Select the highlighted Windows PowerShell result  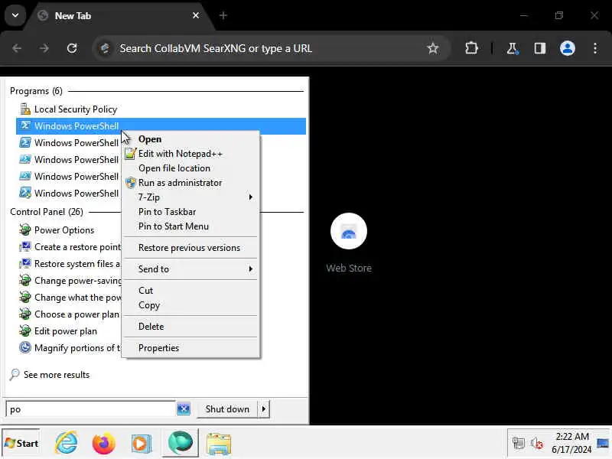tap(161, 126)
